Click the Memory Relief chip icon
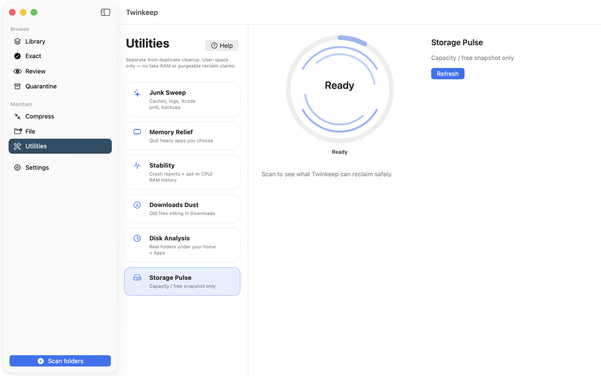 tap(137, 132)
